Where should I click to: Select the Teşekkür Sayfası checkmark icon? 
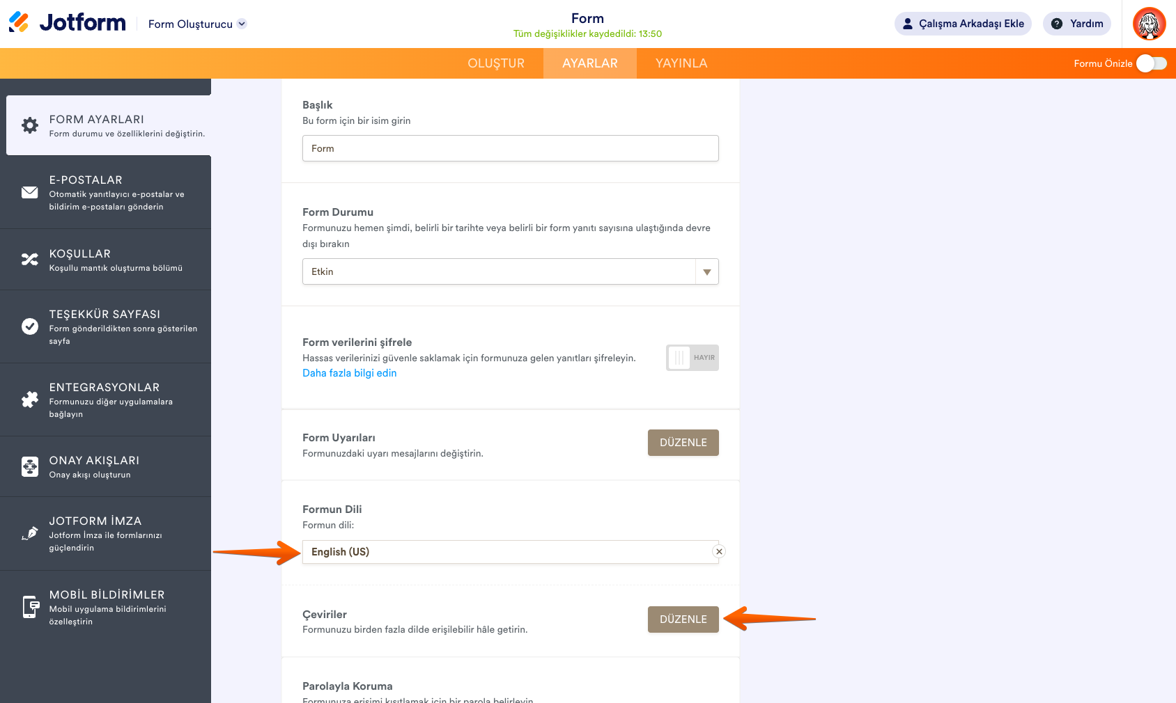(30, 326)
